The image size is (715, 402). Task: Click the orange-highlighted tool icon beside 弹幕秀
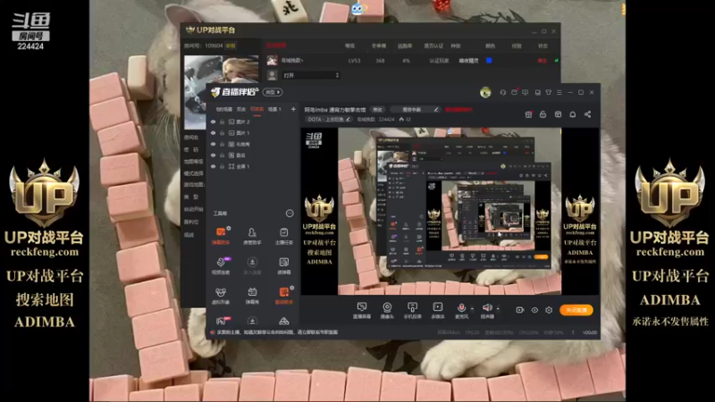click(283, 295)
